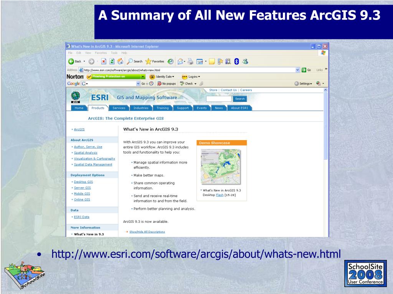Refresh the page with the green arrows icon
Screen dimensions: 393x294
pyautogui.click(x=112, y=61)
